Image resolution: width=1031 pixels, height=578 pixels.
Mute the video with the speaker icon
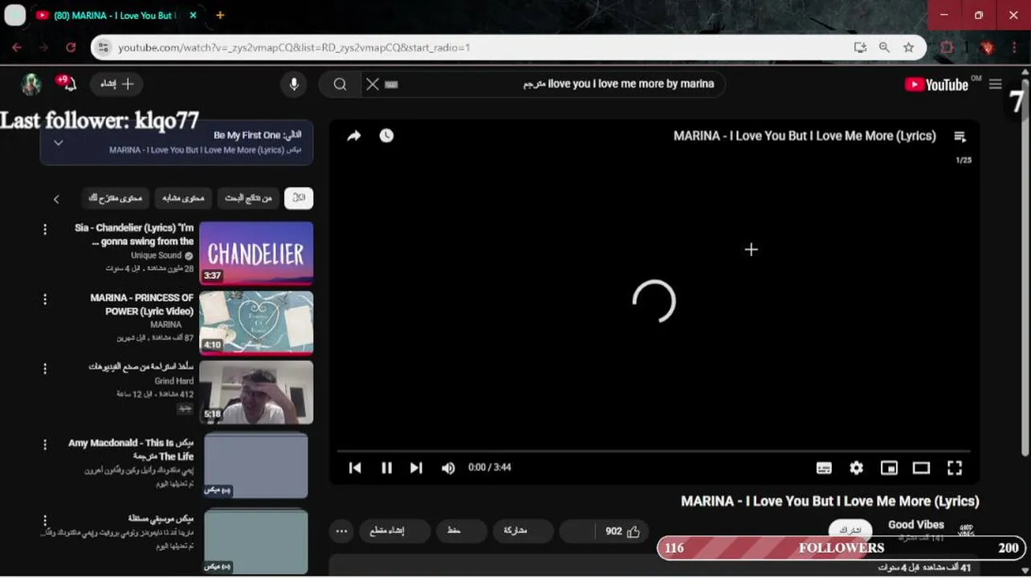click(x=448, y=468)
